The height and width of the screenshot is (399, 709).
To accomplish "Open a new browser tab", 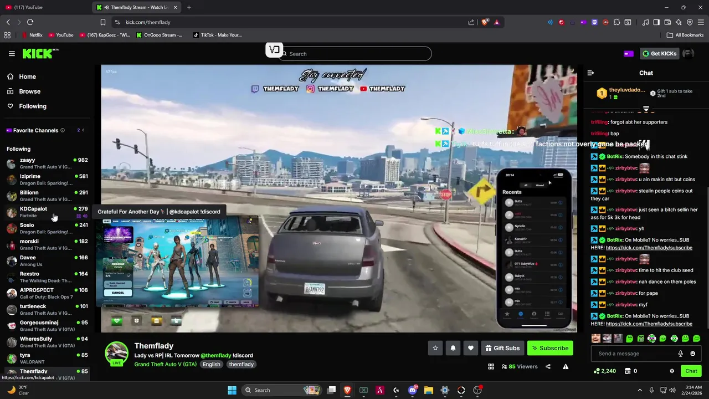I will [x=189, y=7].
